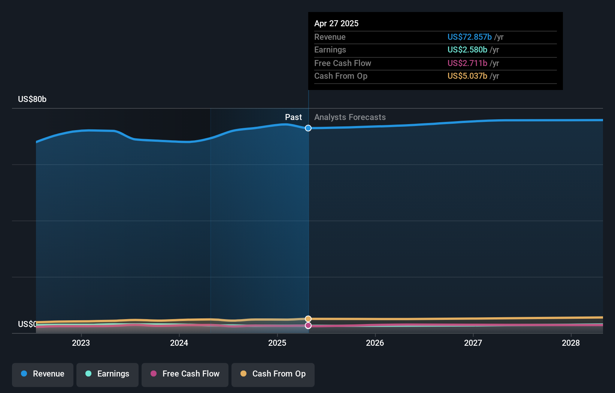The image size is (615, 393).
Task: Toggle the Free Cash Flow legend button
Action: (185, 375)
